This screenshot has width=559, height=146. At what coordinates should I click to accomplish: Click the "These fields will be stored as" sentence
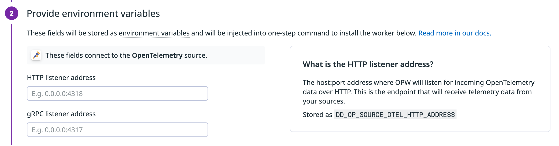pos(72,33)
